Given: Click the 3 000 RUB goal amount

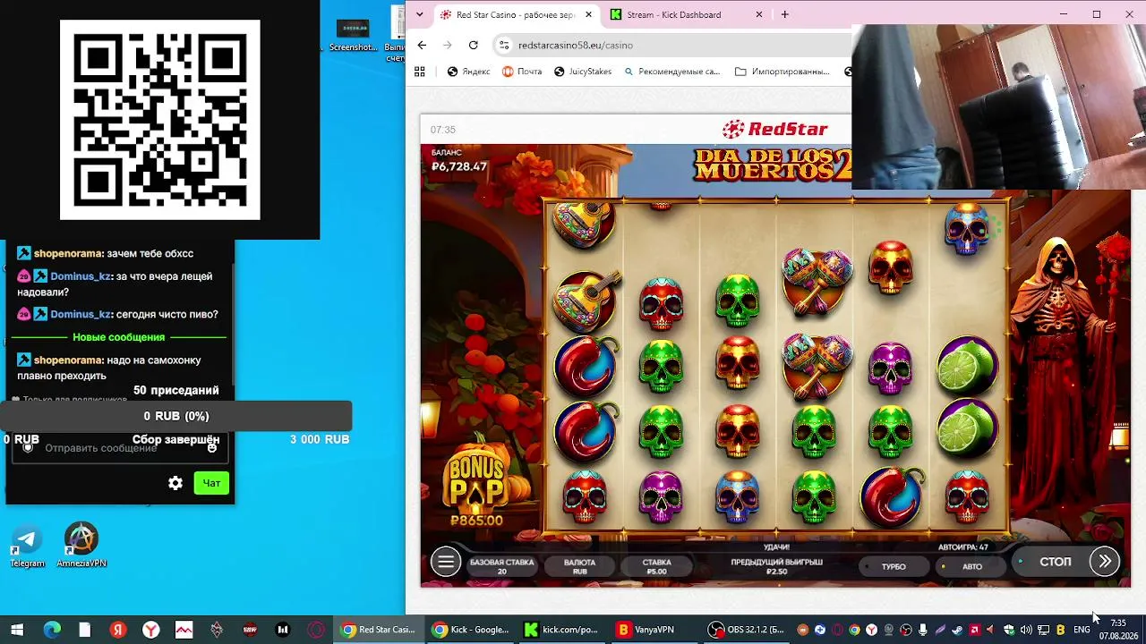Looking at the screenshot, I should click(x=320, y=439).
